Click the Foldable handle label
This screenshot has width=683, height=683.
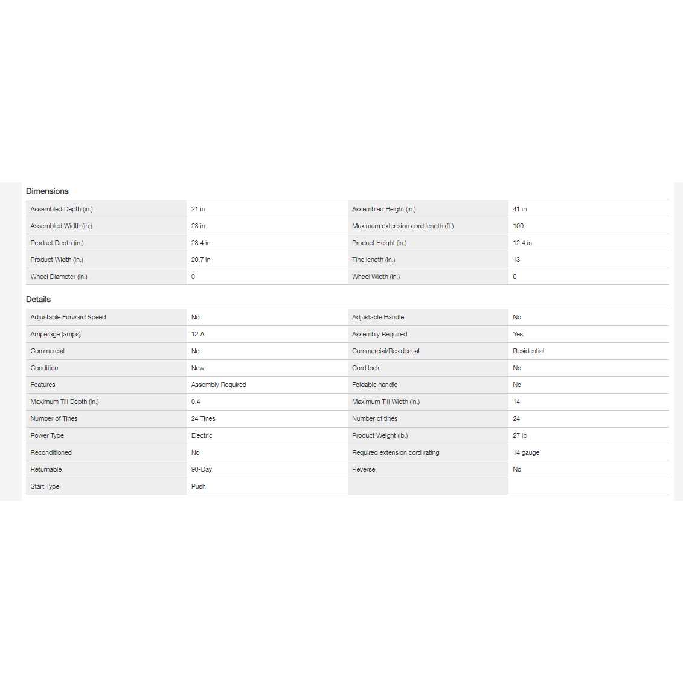[x=374, y=385]
